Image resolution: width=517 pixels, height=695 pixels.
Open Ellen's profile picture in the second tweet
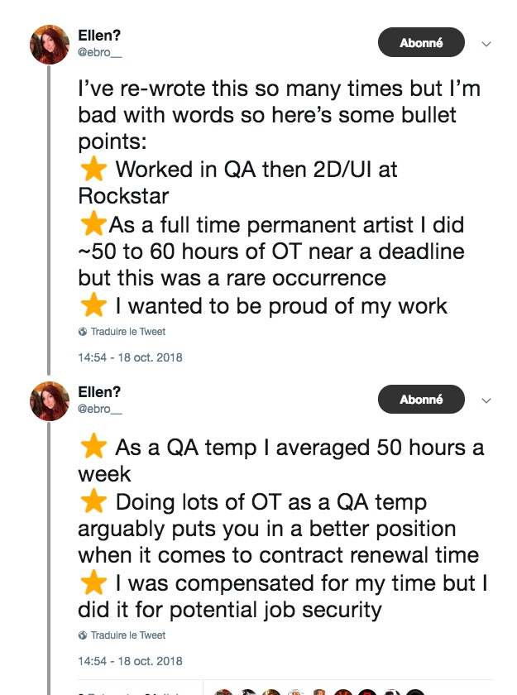click(x=50, y=400)
